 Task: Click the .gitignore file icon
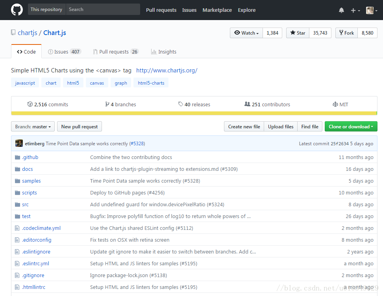click(x=17, y=275)
